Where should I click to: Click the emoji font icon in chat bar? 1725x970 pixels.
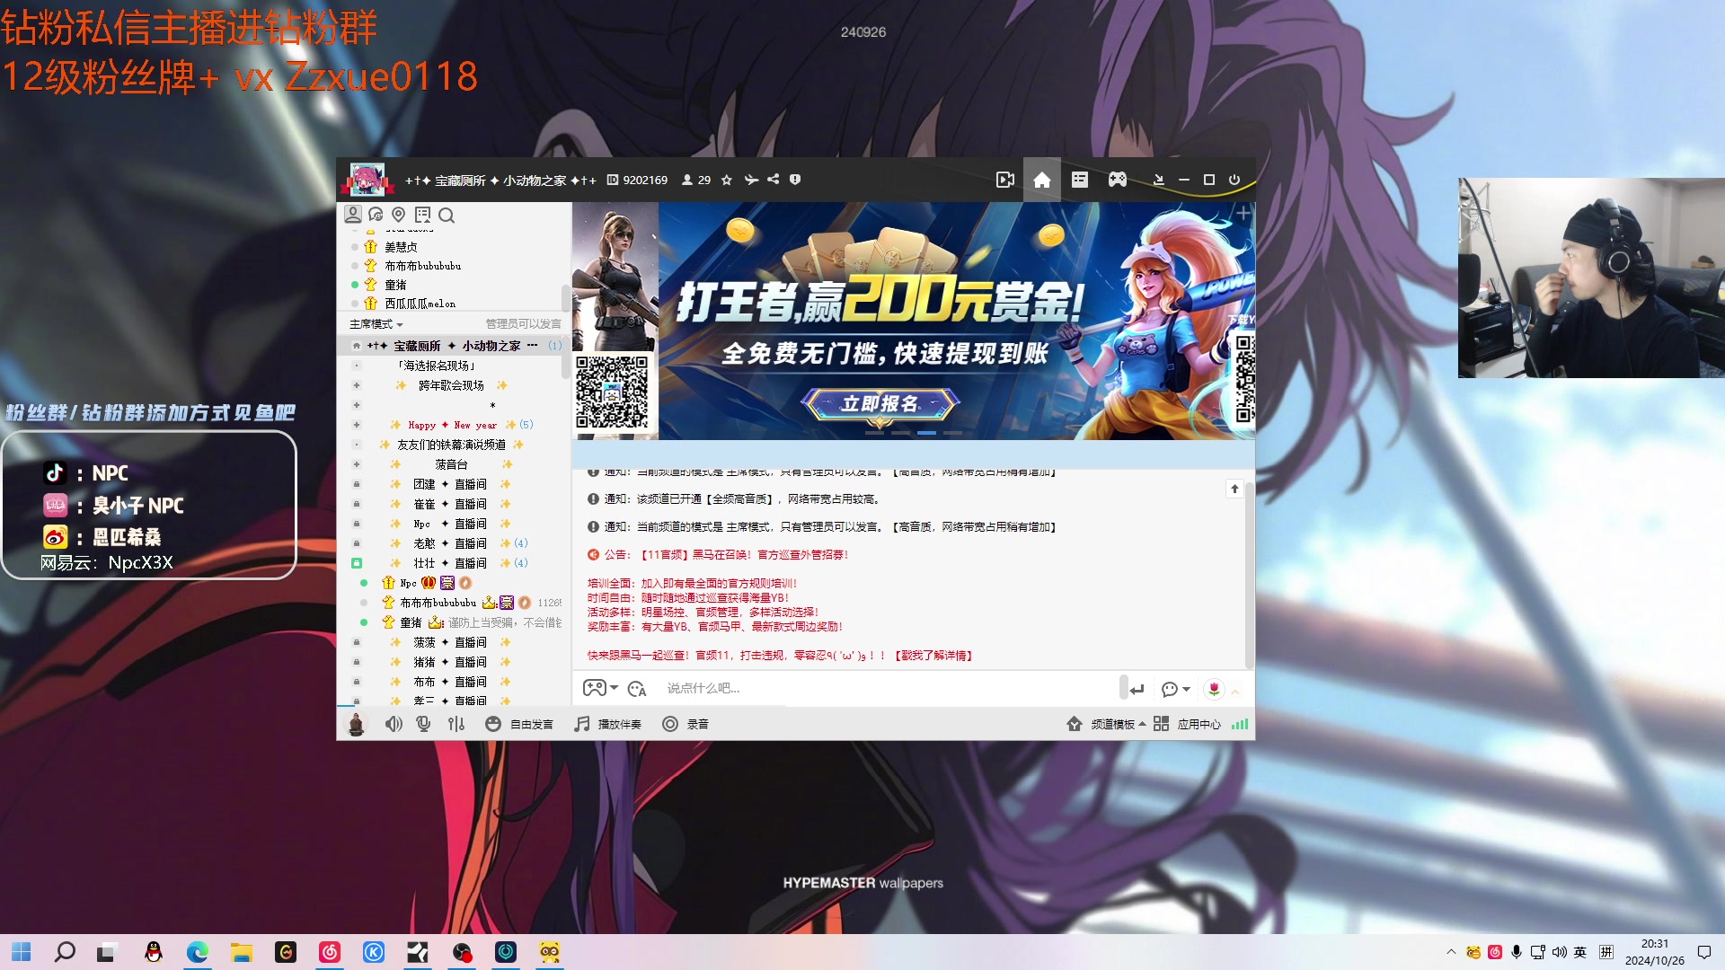(x=637, y=689)
